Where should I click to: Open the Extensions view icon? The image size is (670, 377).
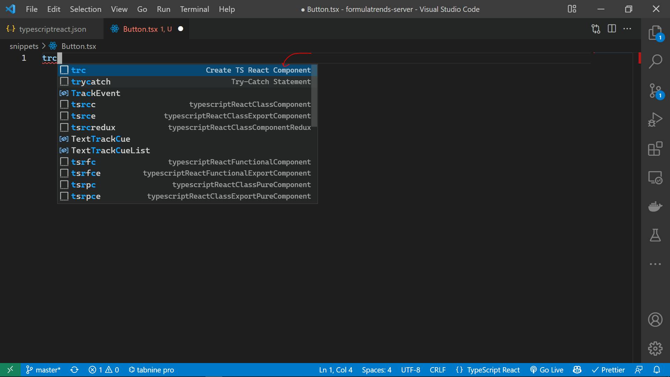point(655,149)
